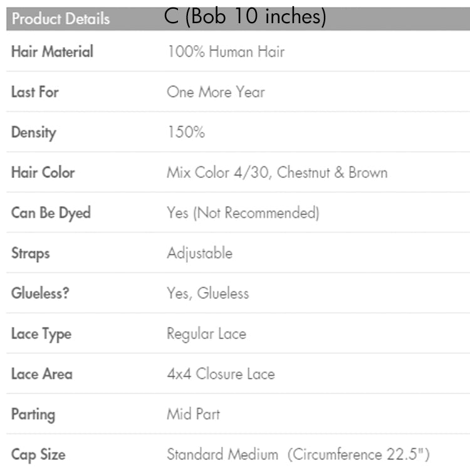Image resolution: width=470 pixels, height=470 pixels.
Task: Select the C (Bob 10 inches) title
Action: pos(246,17)
